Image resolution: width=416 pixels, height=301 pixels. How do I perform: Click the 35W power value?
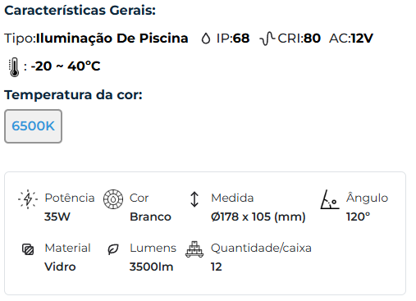pos(57,217)
